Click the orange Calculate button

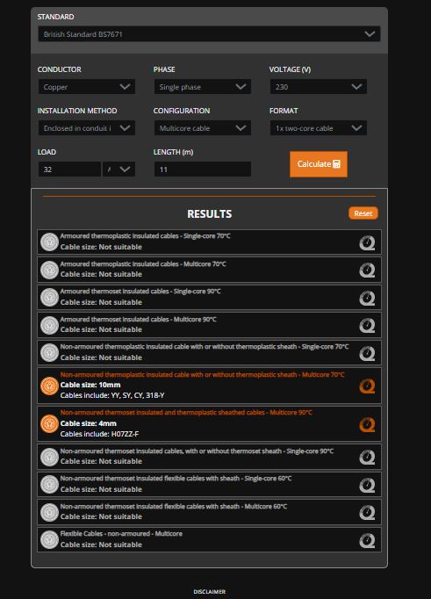pos(319,164)
